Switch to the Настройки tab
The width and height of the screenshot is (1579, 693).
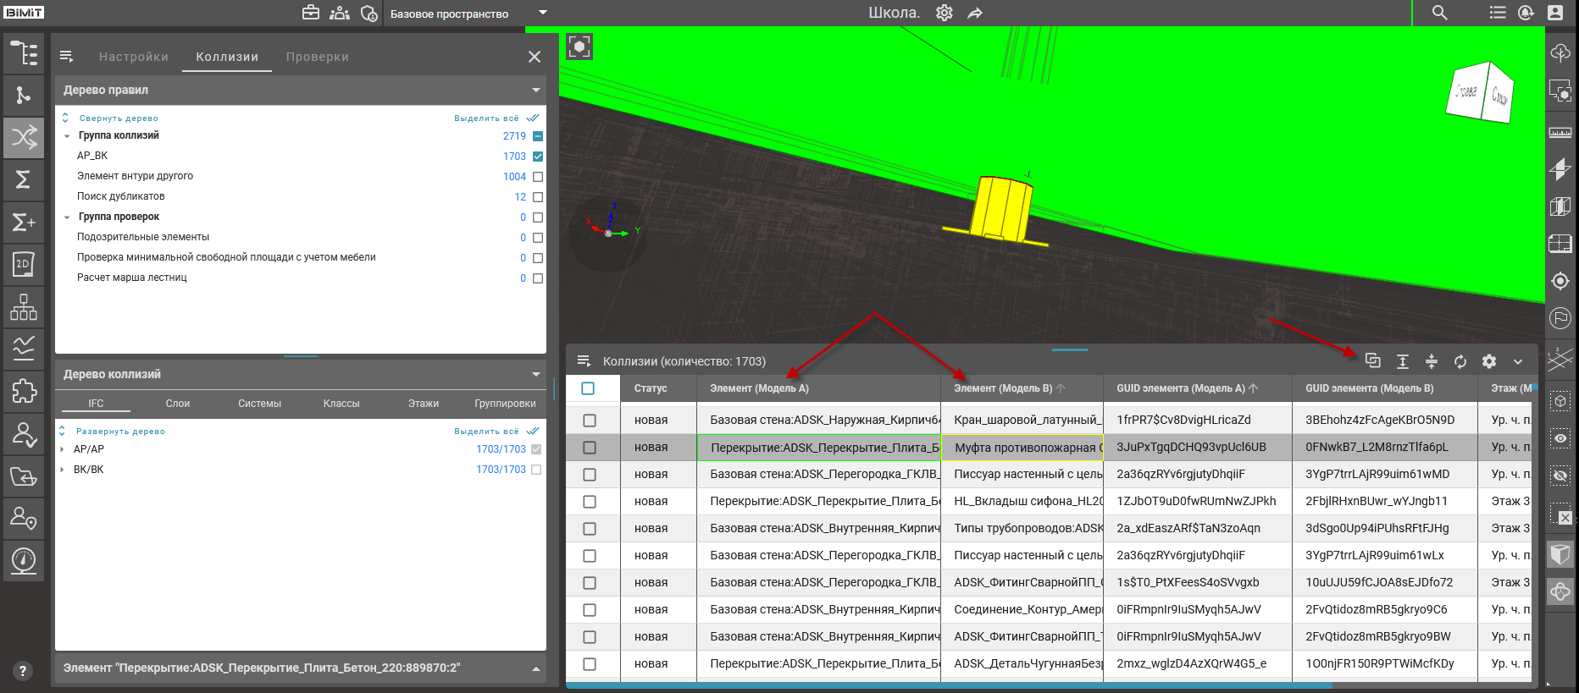134,57
